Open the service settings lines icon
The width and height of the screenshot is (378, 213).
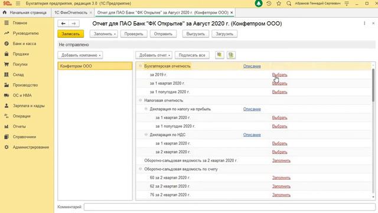point(347,4)
